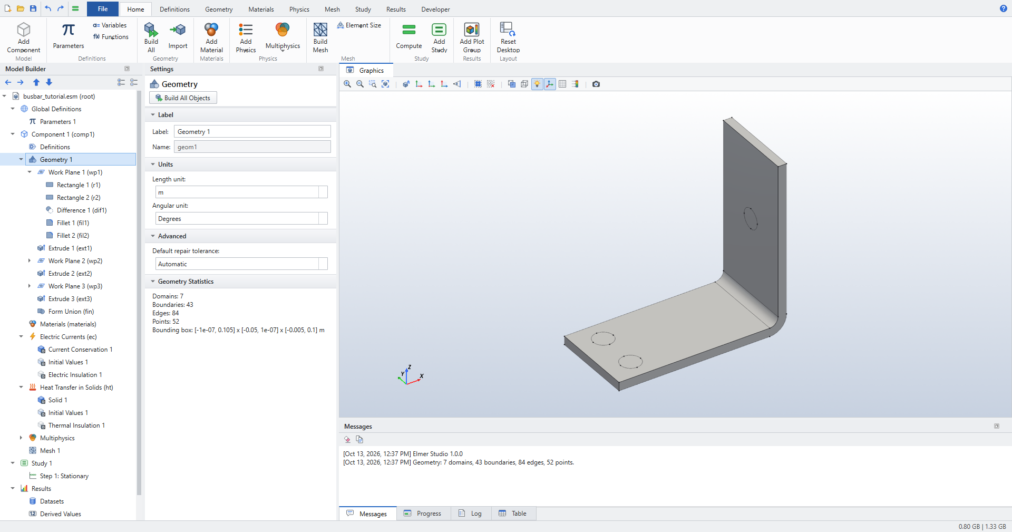Select Extrude 1 (ext1) in Model Builder
This screenshot has width=1012, height=532.
point(70,248)
